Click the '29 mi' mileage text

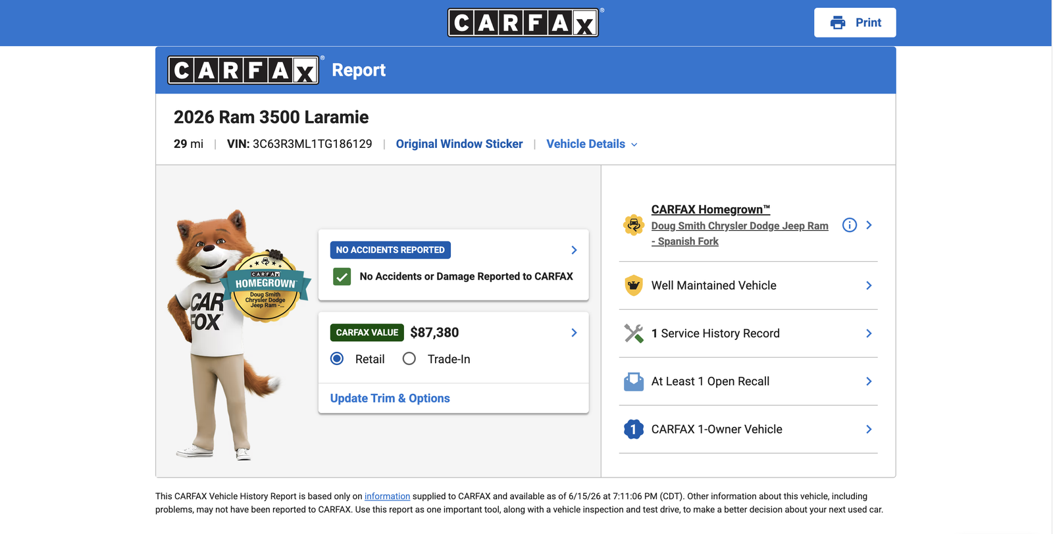[188, 144]
